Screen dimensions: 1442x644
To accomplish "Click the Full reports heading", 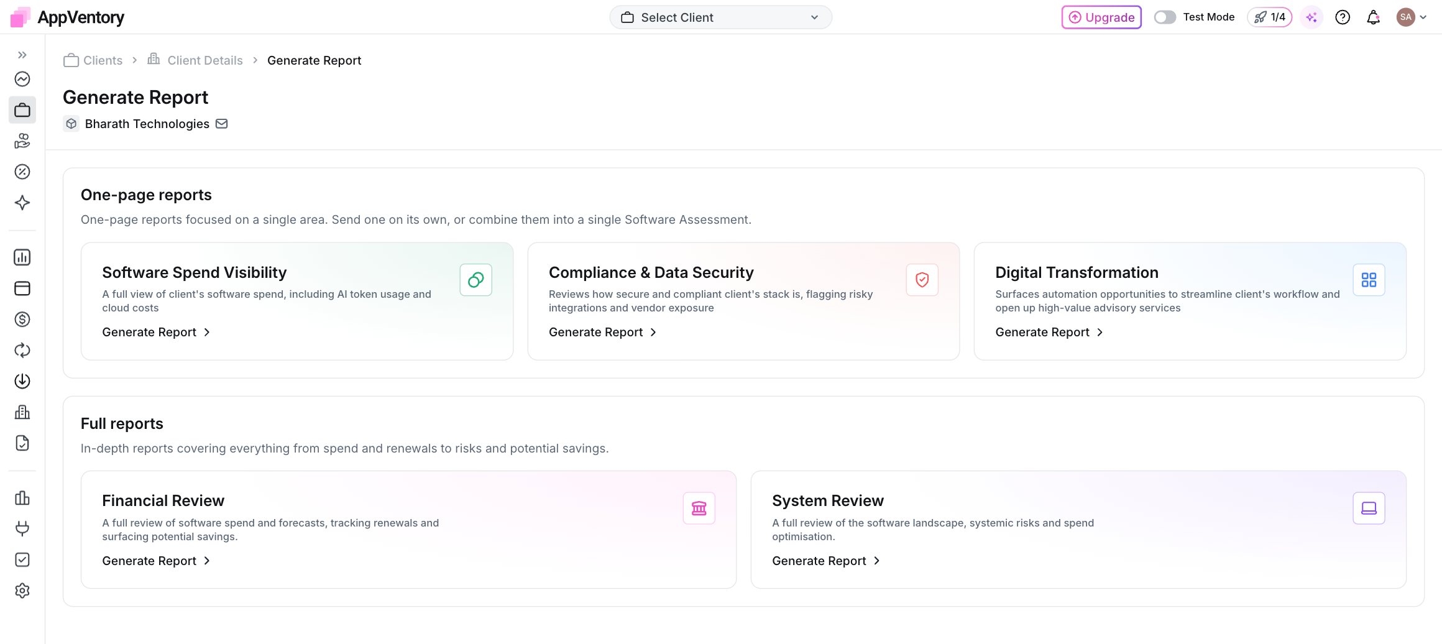I will tap(122, 423).
